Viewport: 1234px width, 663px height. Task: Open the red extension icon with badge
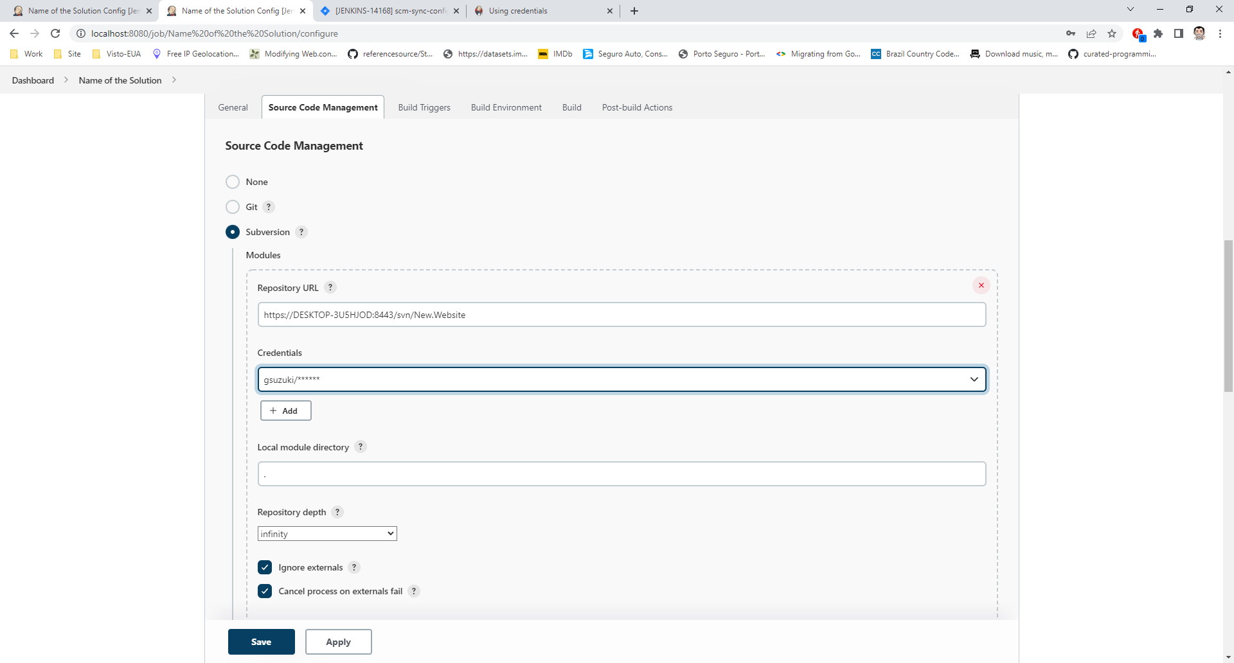pos(1138,33)
